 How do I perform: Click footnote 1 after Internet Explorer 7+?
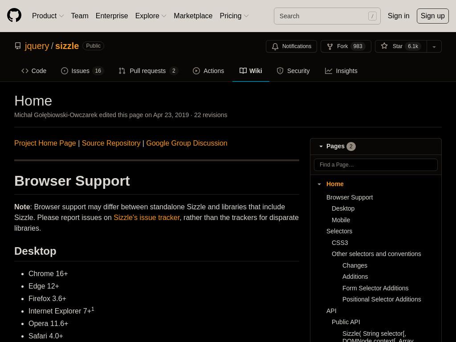pos(93,309)
